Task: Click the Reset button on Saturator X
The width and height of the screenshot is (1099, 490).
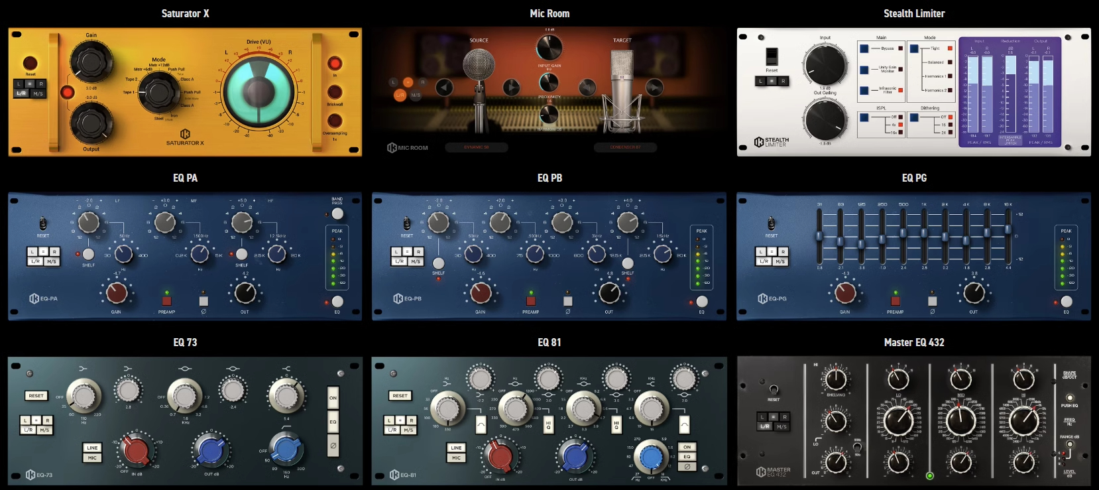Action: (x=30, y=63)
